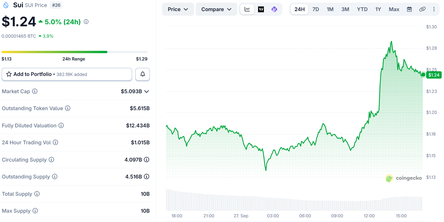Screen dimensions: 444x222
Task: Click the star icon in Add to Portfolio
Action: click(9, 74)
